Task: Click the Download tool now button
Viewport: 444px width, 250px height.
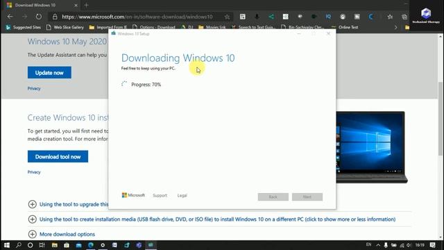Action: [58, 156]
